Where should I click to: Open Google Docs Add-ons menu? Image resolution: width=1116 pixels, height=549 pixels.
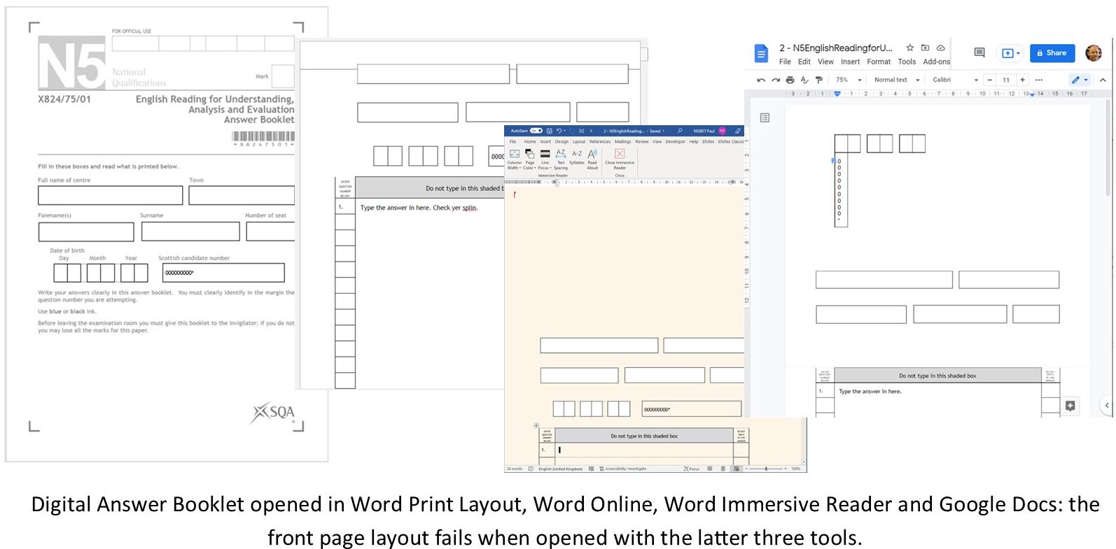[x=937, y=62]
